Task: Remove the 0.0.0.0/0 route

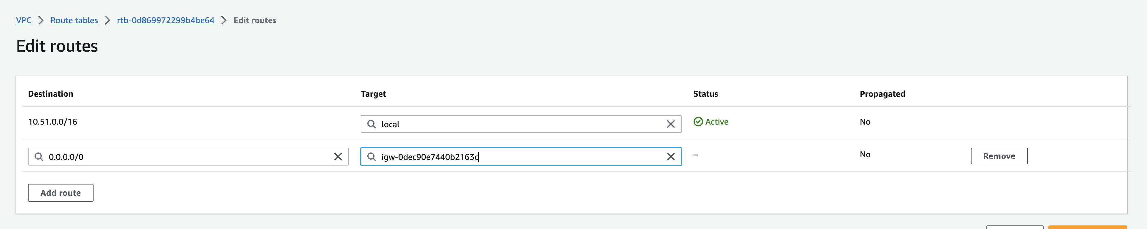Action: [x=999, y=156]
